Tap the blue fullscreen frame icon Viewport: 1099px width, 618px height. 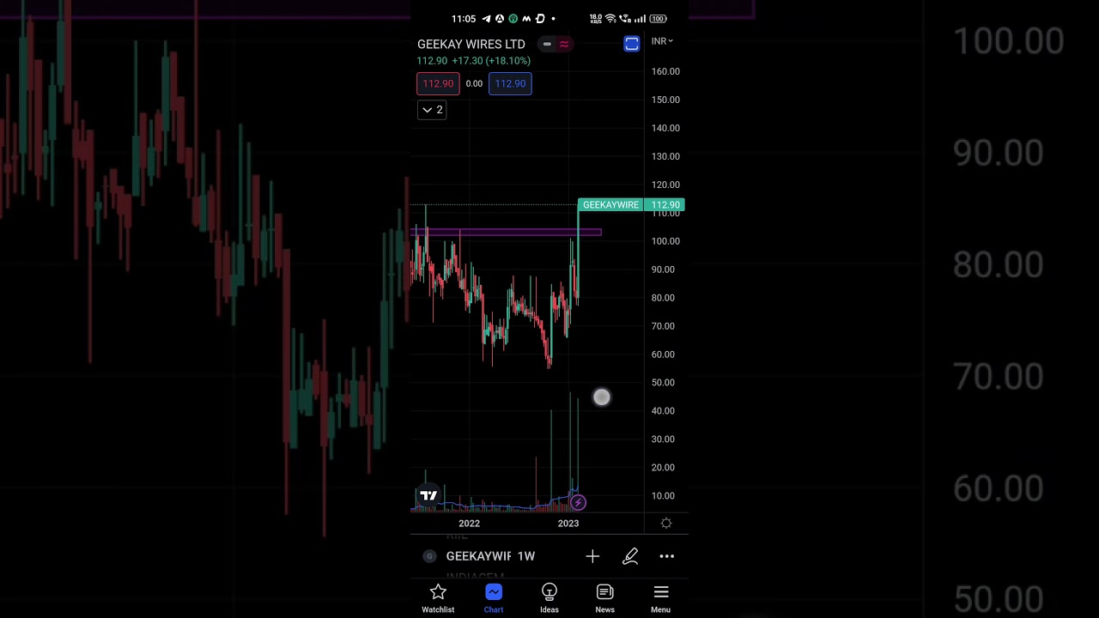click(632, 44)
